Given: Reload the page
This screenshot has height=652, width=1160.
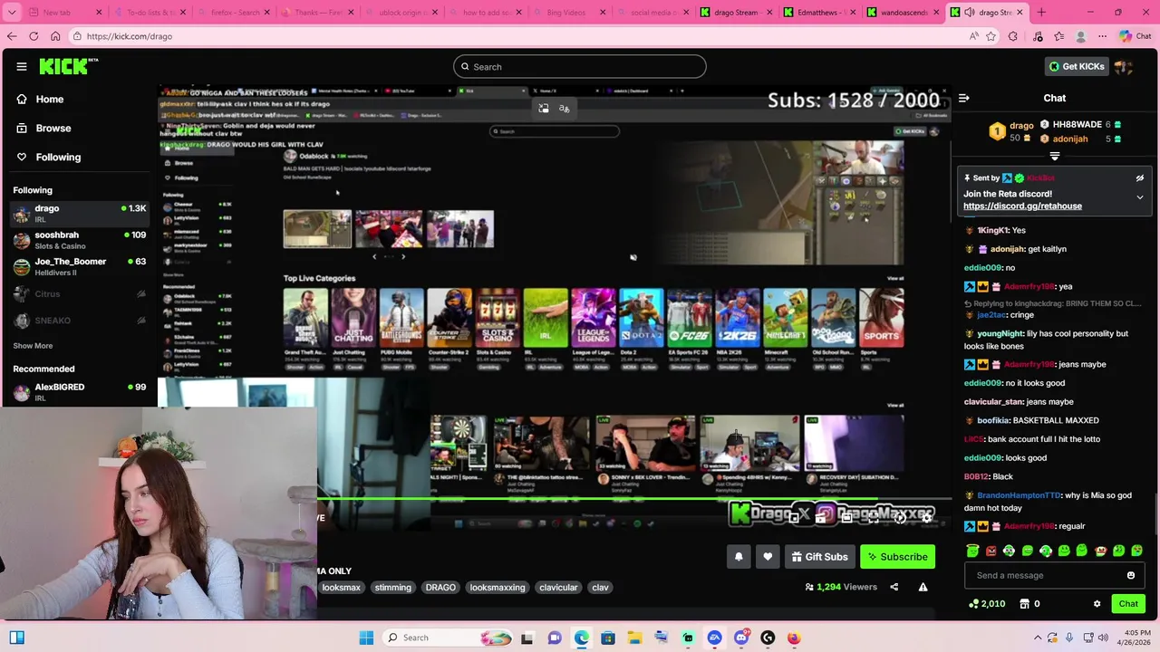Looking at the screenshot, I should (34, 36).
